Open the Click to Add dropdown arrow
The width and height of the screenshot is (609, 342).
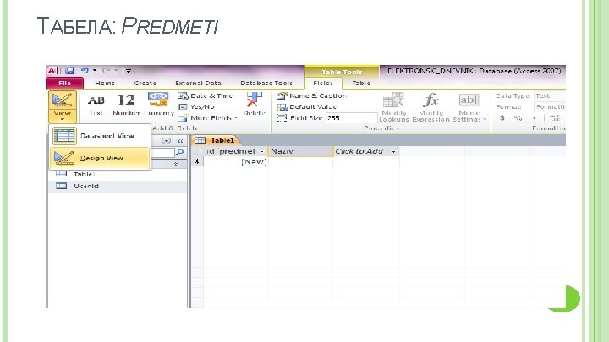tap(393, 152)
